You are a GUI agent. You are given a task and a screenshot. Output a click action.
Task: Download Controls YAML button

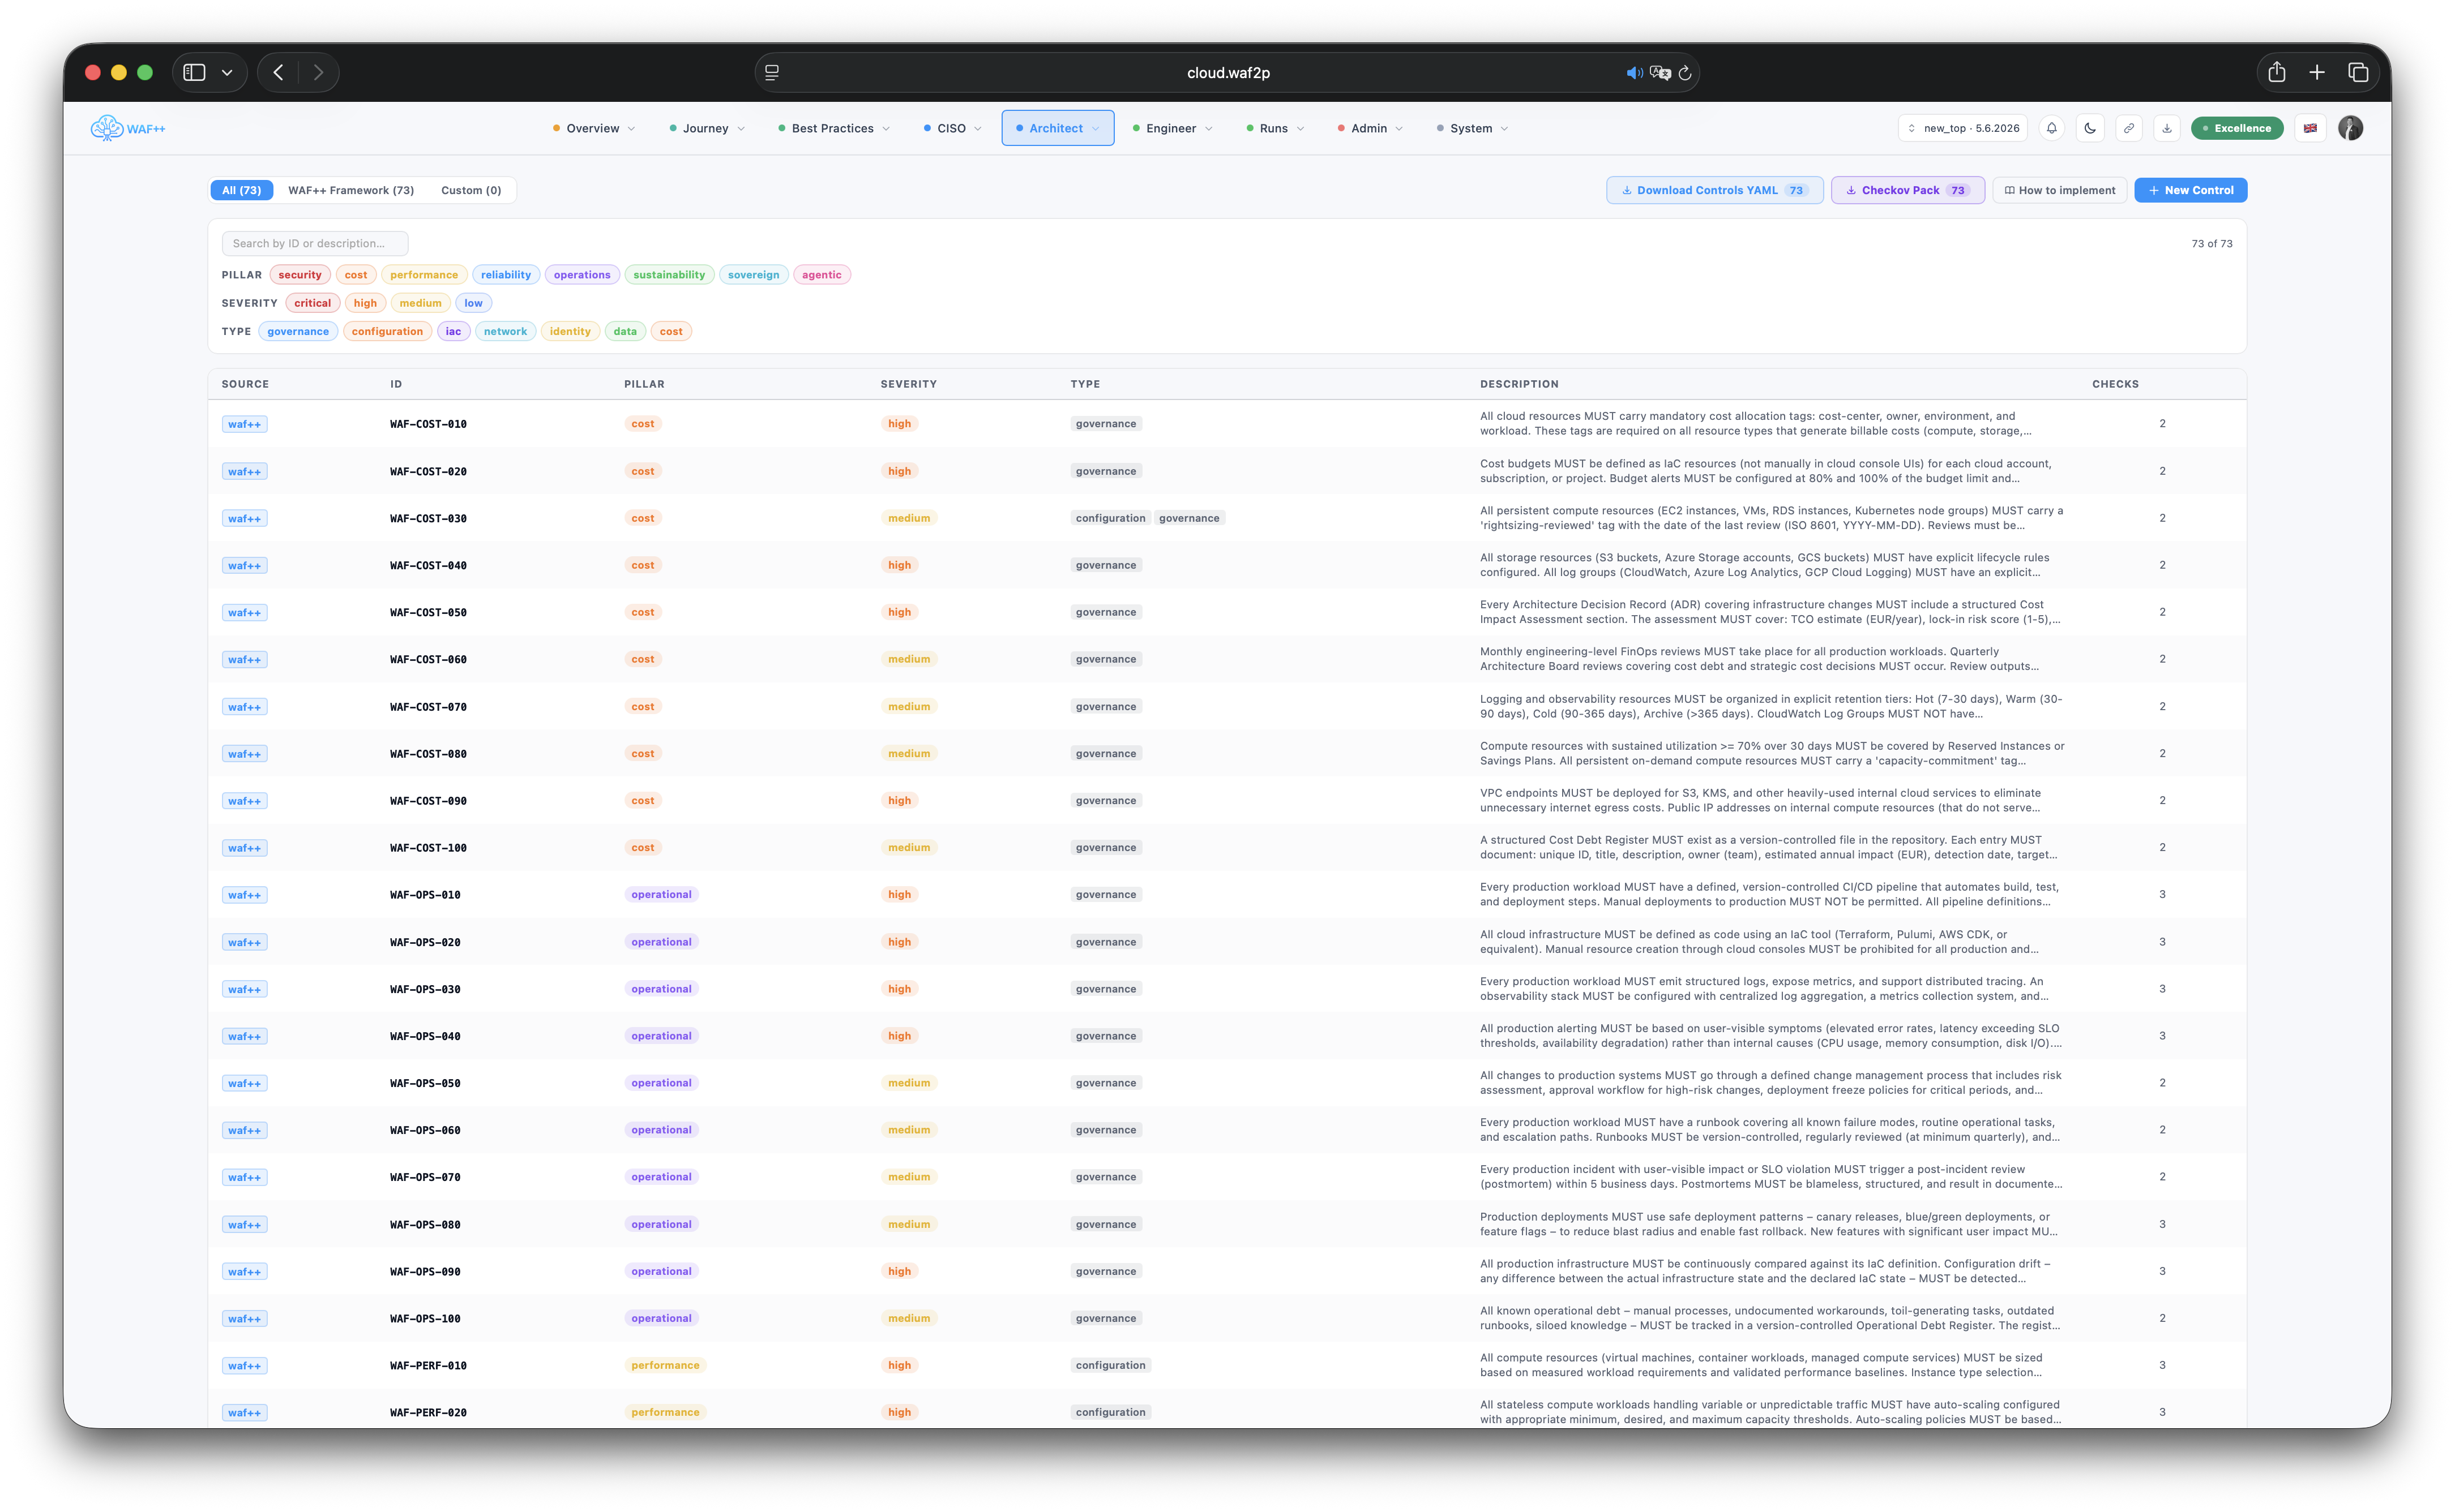(1714, 190)
